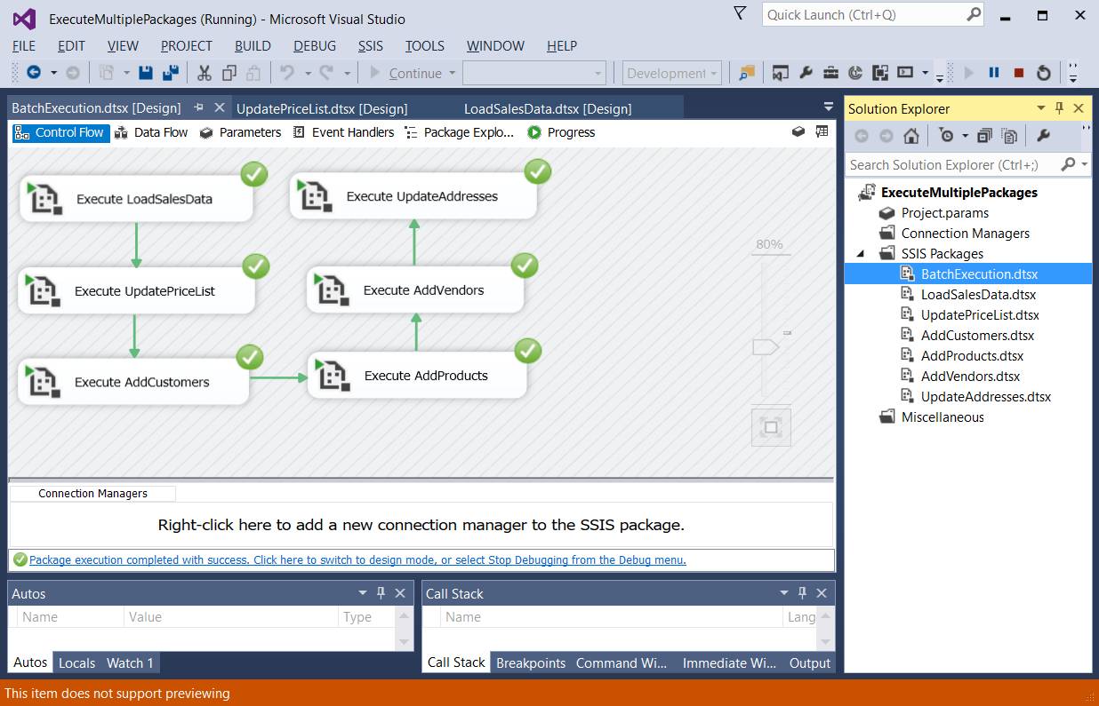Image resolution: width=1099 pixels, height=706 pixels.
Task: Close the BatchExecution.dtsx tab
Action: (x=220, y=107)
